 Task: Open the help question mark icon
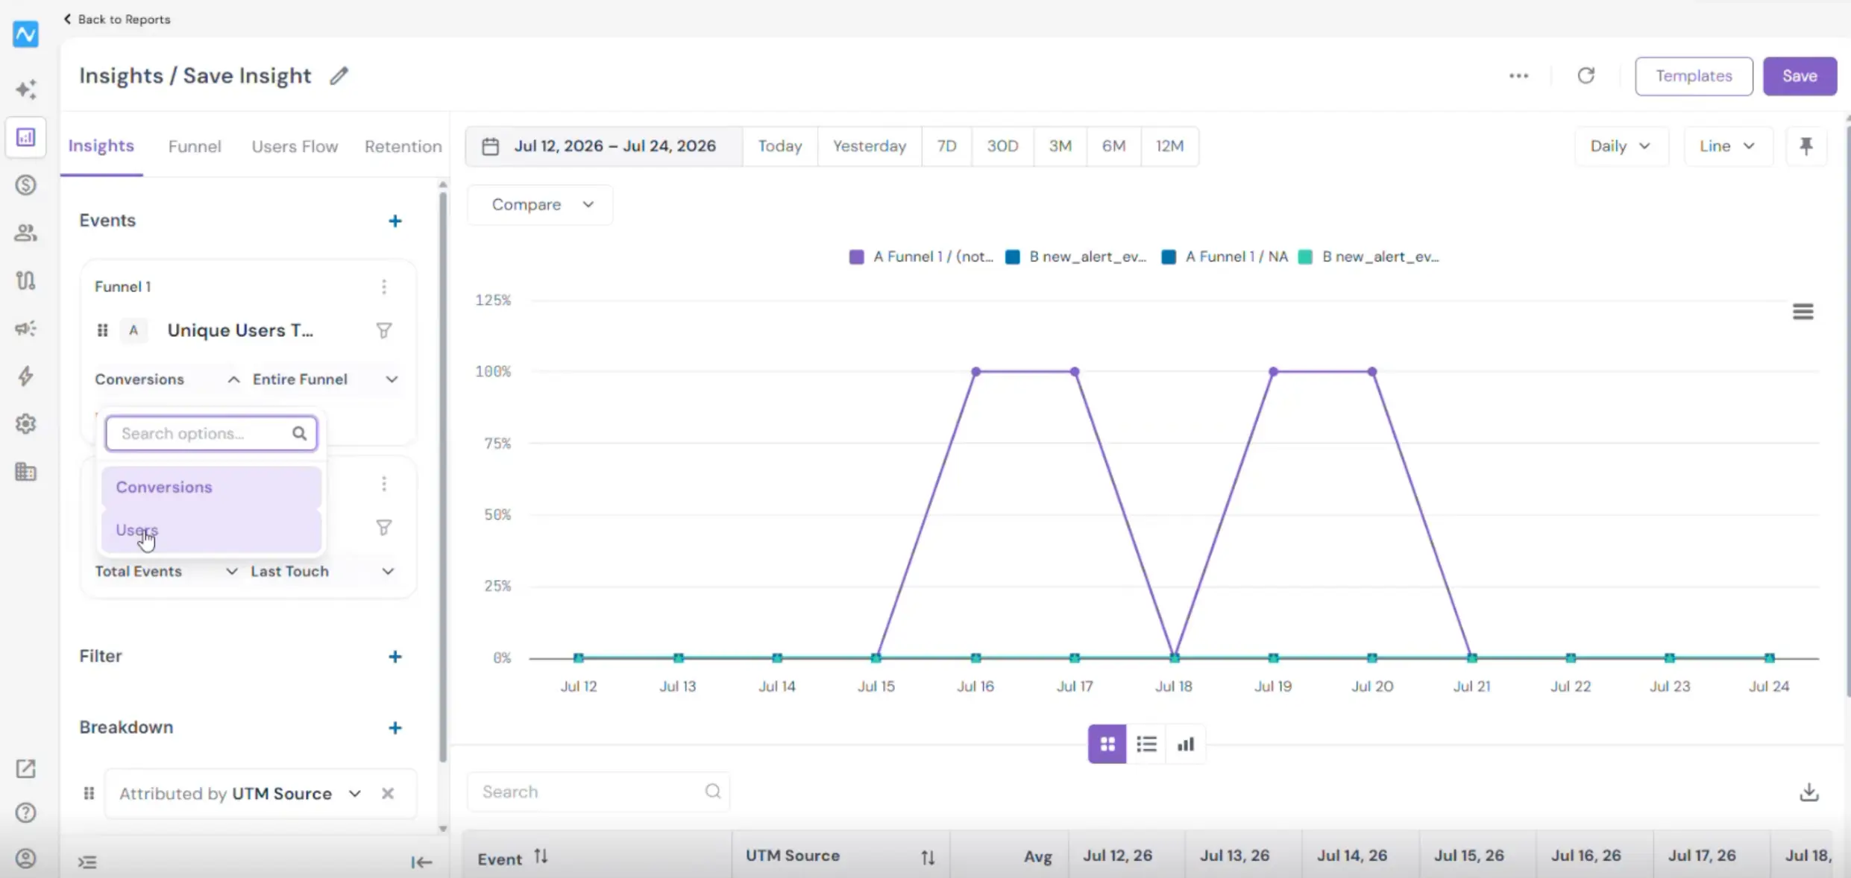[x=26, y=812]
